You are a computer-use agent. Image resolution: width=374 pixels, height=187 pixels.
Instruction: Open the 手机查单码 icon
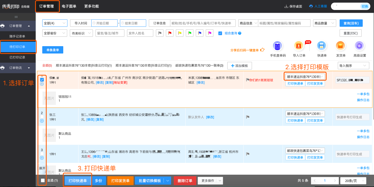pyautogui.click(x=277, y=46)
